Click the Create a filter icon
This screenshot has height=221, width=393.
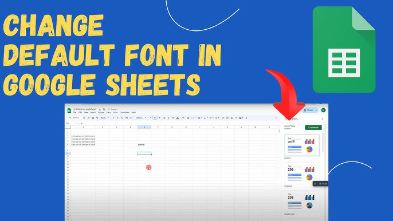point(237,118)
